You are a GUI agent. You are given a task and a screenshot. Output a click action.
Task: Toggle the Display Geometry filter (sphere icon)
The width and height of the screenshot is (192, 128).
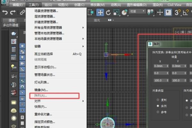point(22,46)
